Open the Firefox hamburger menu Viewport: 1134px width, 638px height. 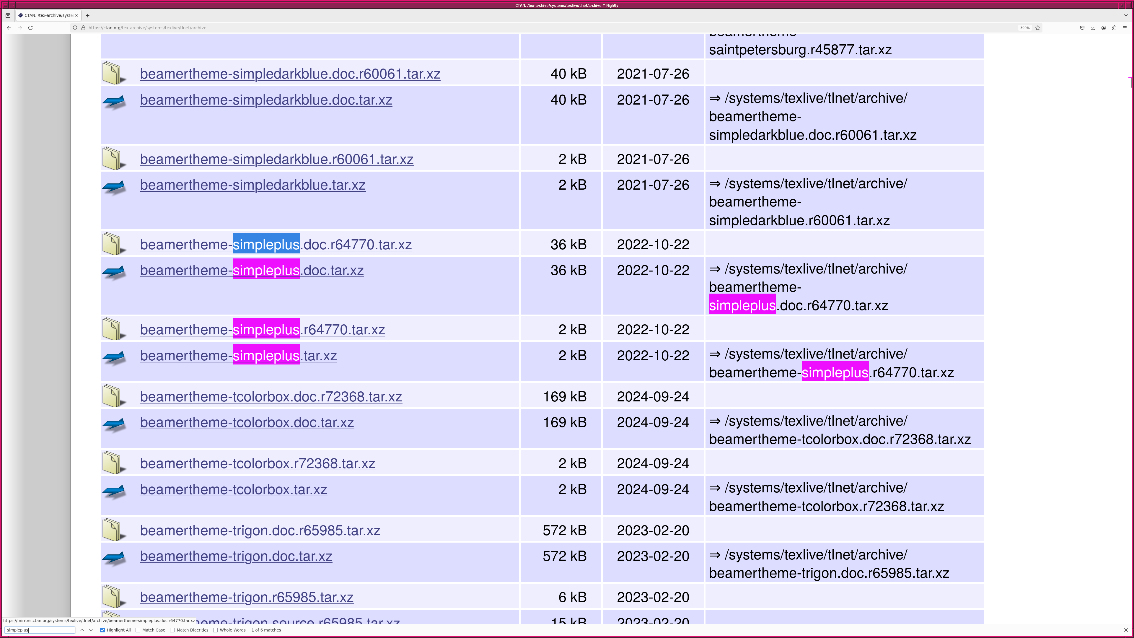(1125, 28)
